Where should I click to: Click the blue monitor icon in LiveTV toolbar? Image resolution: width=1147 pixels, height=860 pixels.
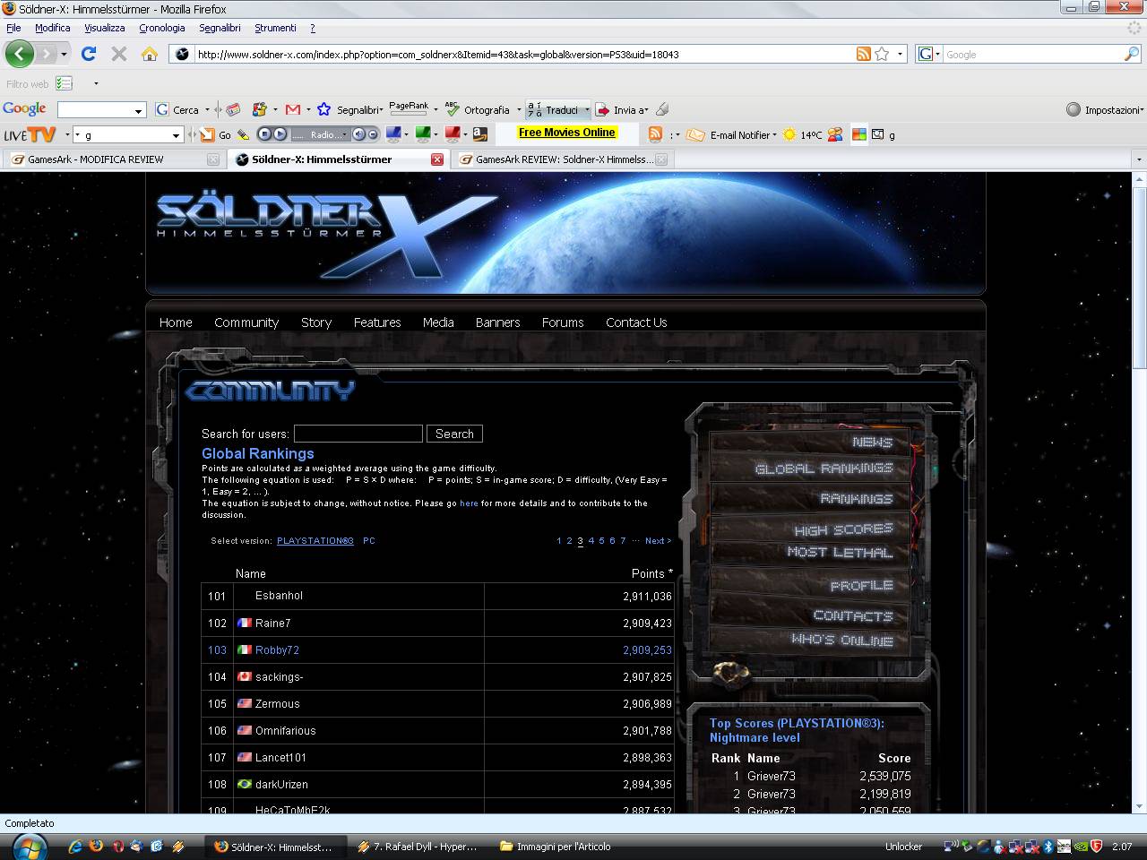click(392, 134)
